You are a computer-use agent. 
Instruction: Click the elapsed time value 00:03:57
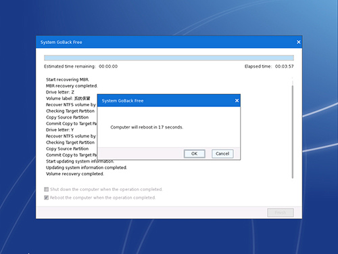[285, 66]
